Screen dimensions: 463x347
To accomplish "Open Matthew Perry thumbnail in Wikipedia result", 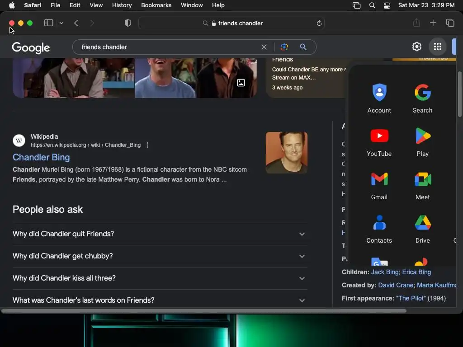I will point(286,153).
